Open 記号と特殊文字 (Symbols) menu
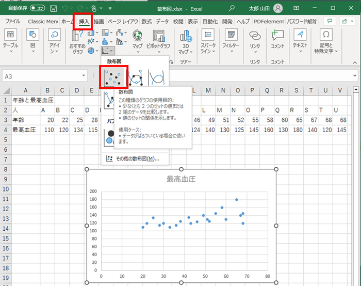Viewport: 361px width, 286px height. pyautogui.click(x=326, y=41)
